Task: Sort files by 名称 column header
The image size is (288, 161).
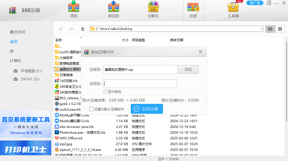Action: [59, 40]
